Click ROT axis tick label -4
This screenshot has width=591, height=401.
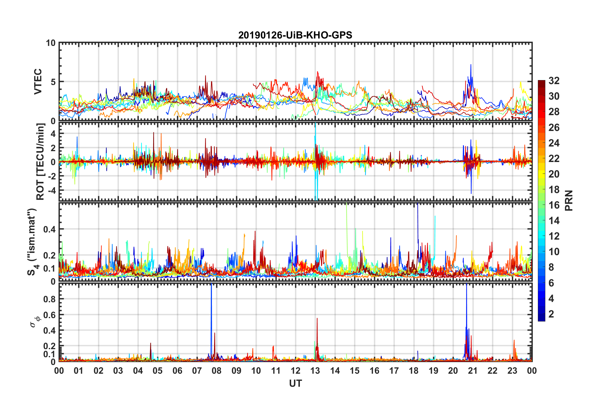tap(52, 190)
